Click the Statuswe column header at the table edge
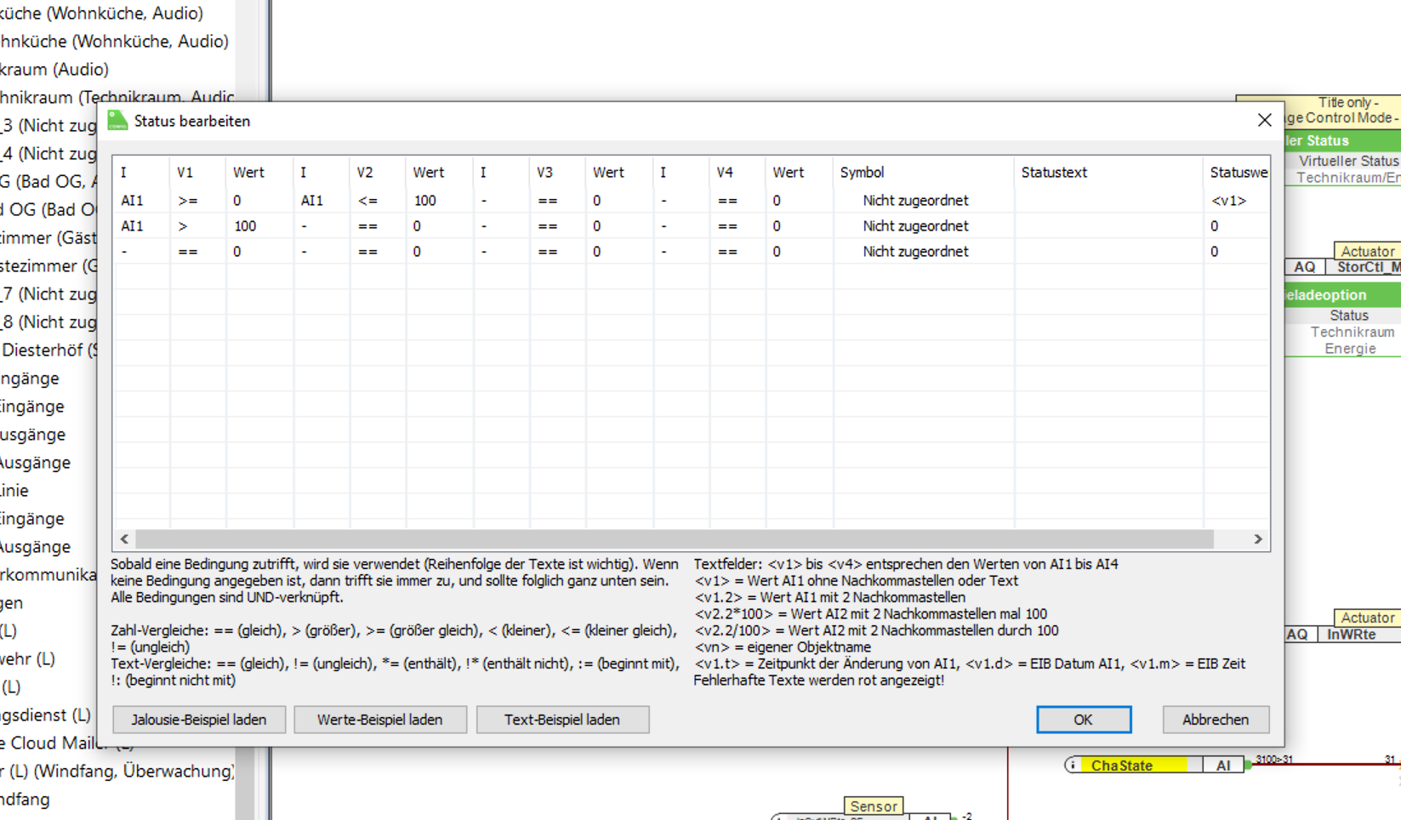 coord(1239,172)
